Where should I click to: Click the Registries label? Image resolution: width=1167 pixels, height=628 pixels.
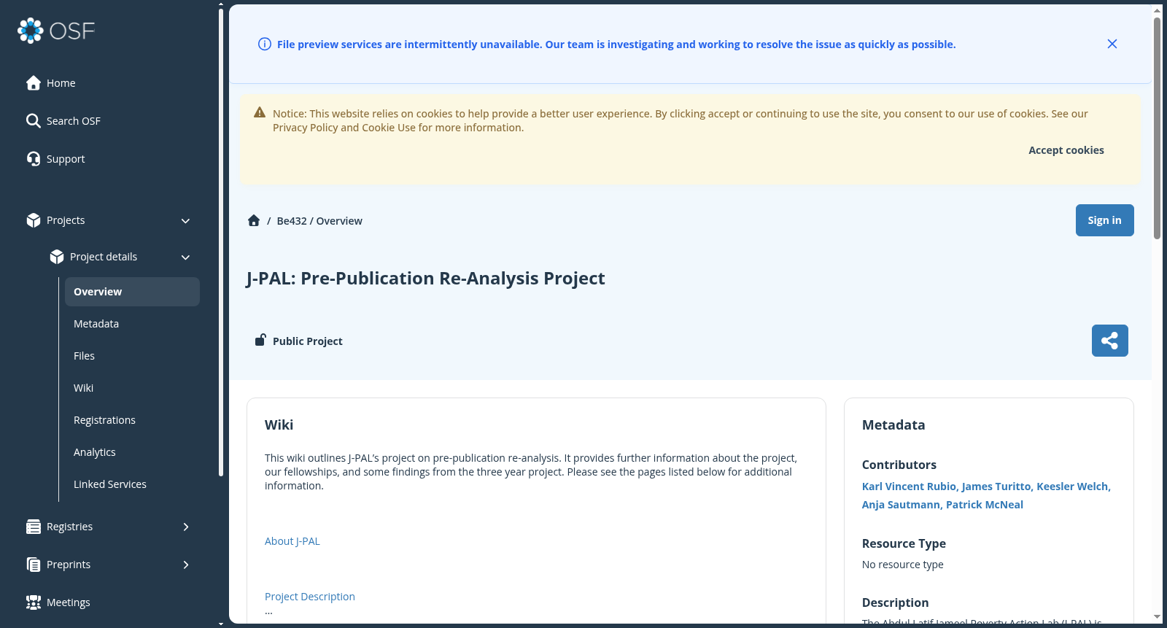(x=70, y=527)
